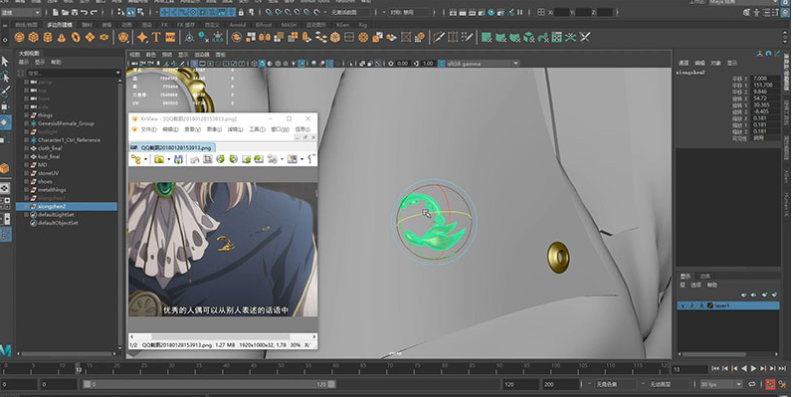This screenshot has height=397, width=793.
Task: Click the New Scene icon in status line
Action: click(55, 12)
